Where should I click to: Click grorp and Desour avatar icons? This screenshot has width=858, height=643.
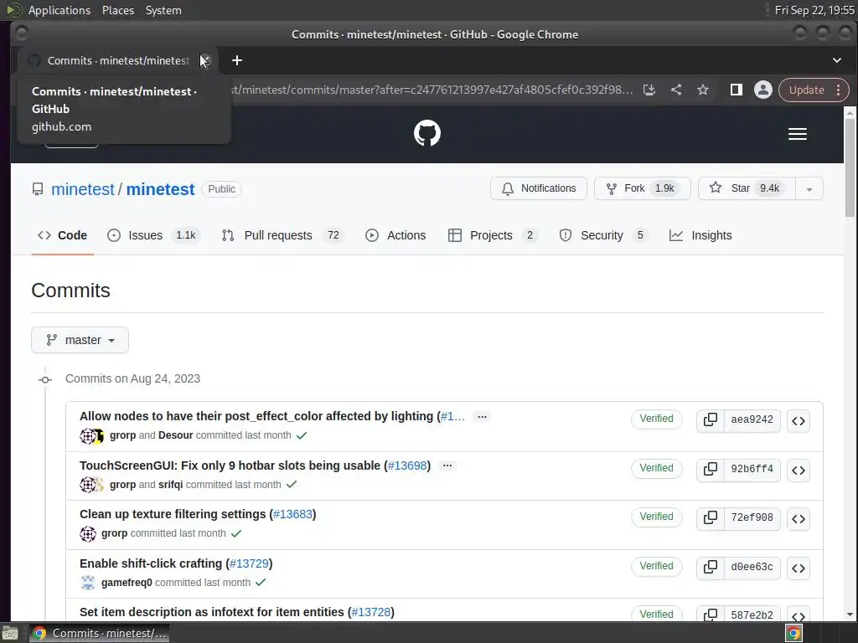click(x=92, y=435)
